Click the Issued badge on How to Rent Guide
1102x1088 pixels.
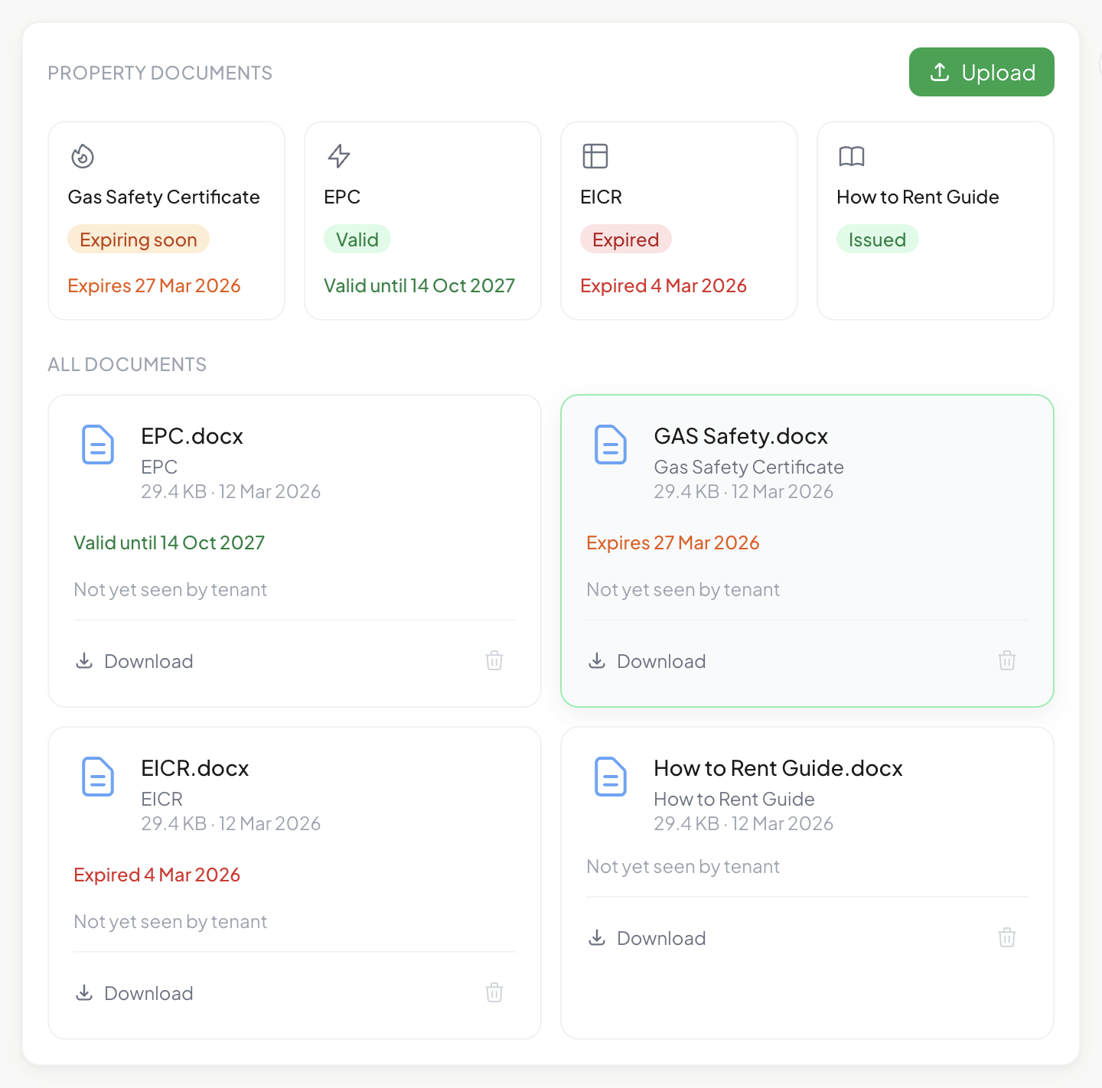pos(877,239)
